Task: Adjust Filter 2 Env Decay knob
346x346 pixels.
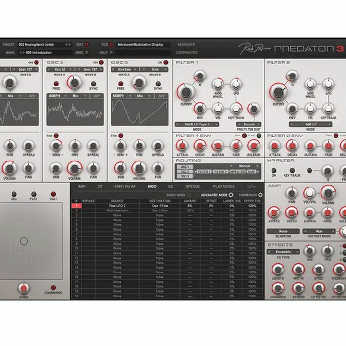Action: point(292,146)
